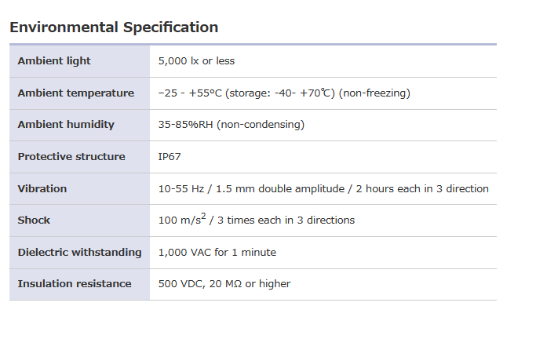Click the 5,000 lx or less value
The image size is (536, 339).
pyautogui.click(x=196, y=61)
